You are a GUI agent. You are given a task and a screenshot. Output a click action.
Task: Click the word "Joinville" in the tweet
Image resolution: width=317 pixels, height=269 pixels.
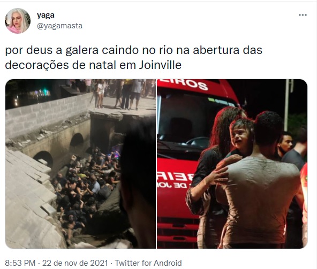160,65
